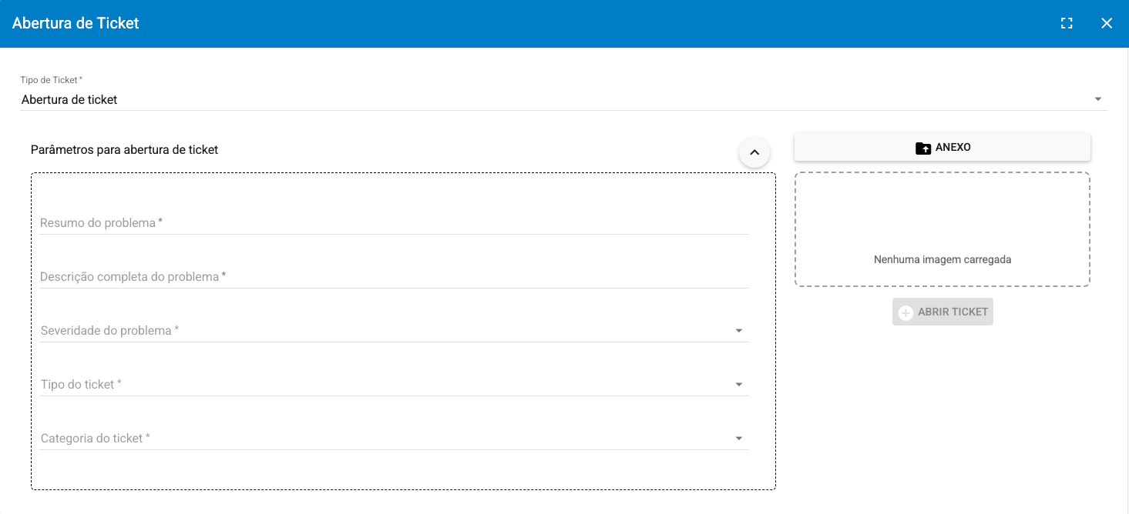Click the Categoria do ticket dropdown arrow
This screenshot has width=1129, height=514.
pyautogui.click(x=739, y=439)
